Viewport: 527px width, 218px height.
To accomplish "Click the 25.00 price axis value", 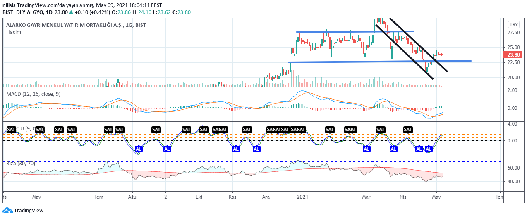I will (514, 47).
